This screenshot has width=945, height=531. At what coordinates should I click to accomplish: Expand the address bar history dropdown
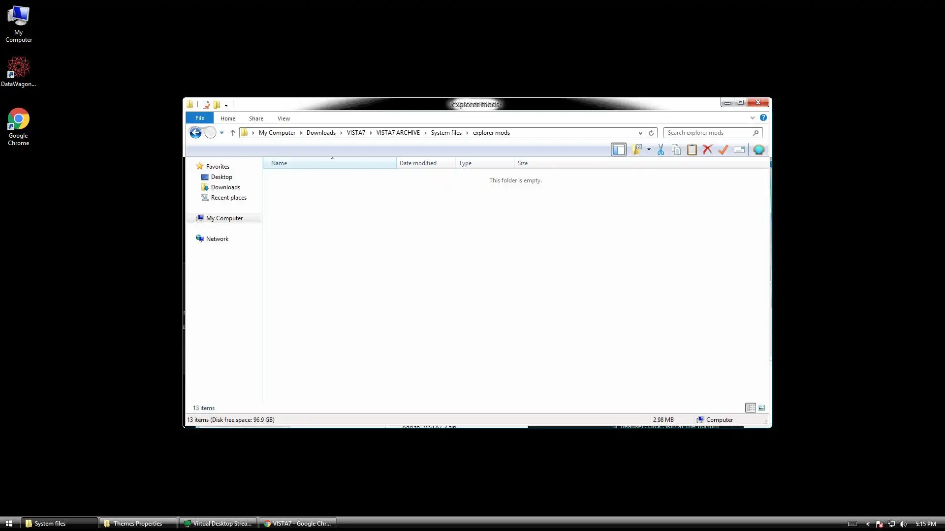point(640,133)
